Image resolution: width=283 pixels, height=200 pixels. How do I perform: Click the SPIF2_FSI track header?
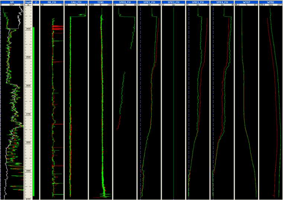click(x=173, y=2)
